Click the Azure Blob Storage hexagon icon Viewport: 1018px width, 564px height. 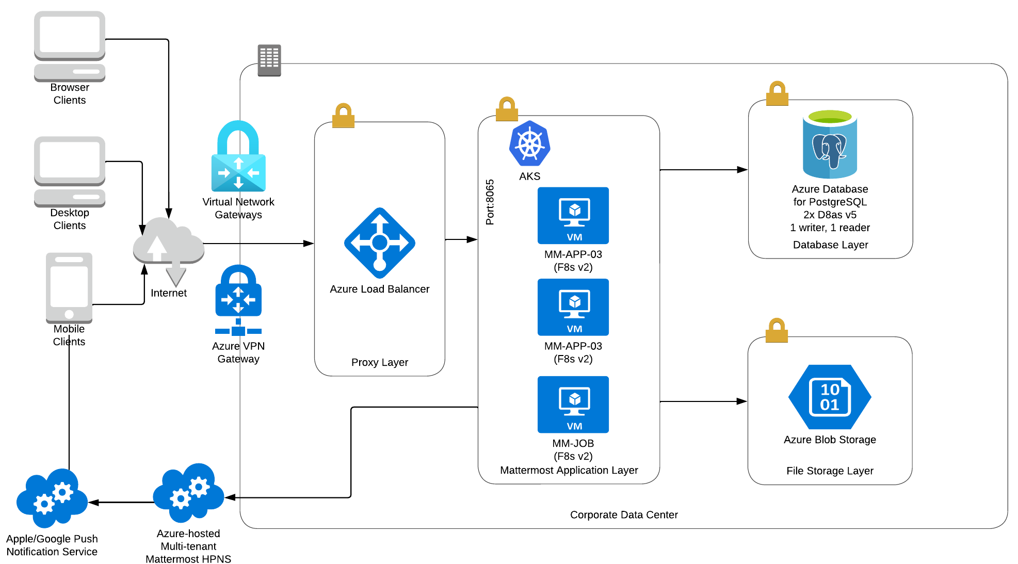(x=830, y=397)
